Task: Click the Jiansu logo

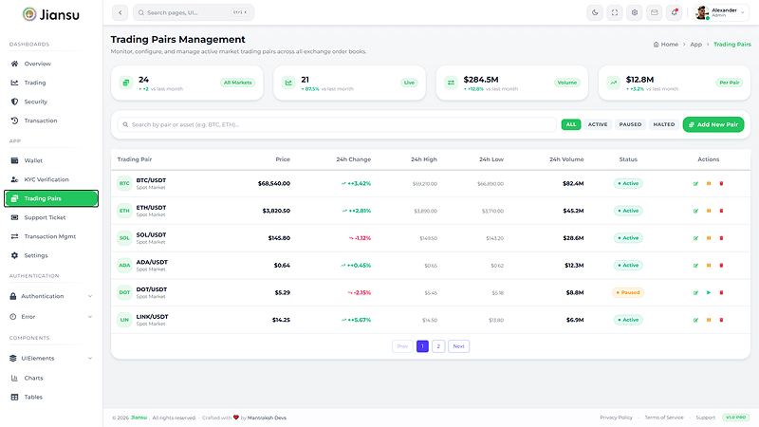Action: tap(51, 14)
